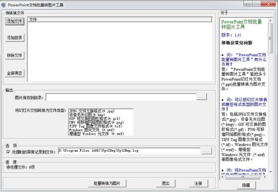The width and height of the screenshot is (278, 192).
Task: Click about panel scroll up arrow
Action: pyautogui.click(x=271, y=21)
